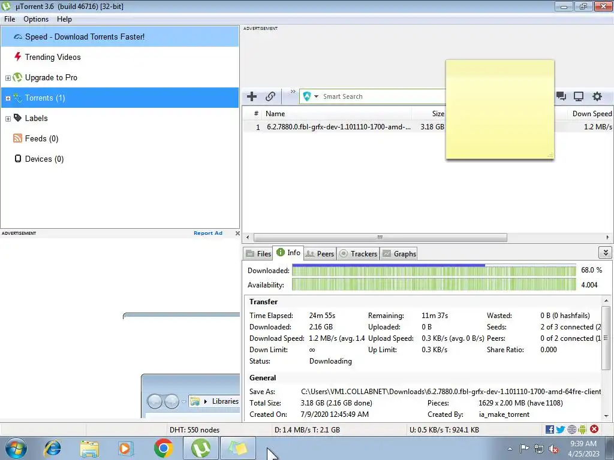Open the chat bubbles toolbar icon

(561, 96)
